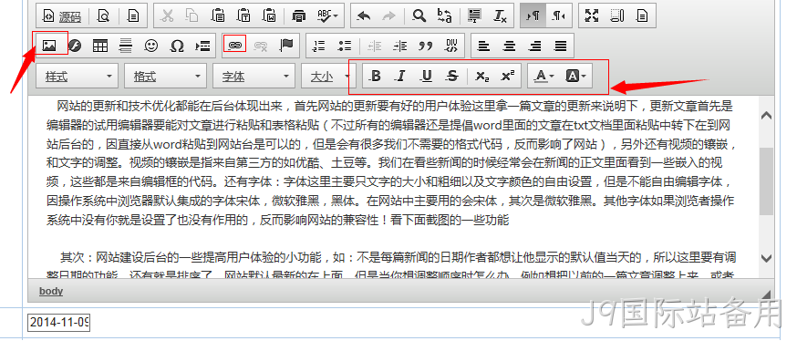The width and height of the screenshot is (797, 341).
Task: Click the date field showing 2014-11-09
Action: [58, 322]
